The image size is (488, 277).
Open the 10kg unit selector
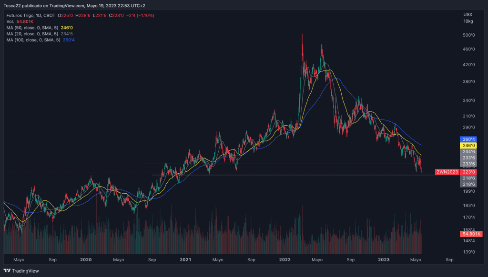(x=468, y=21)
